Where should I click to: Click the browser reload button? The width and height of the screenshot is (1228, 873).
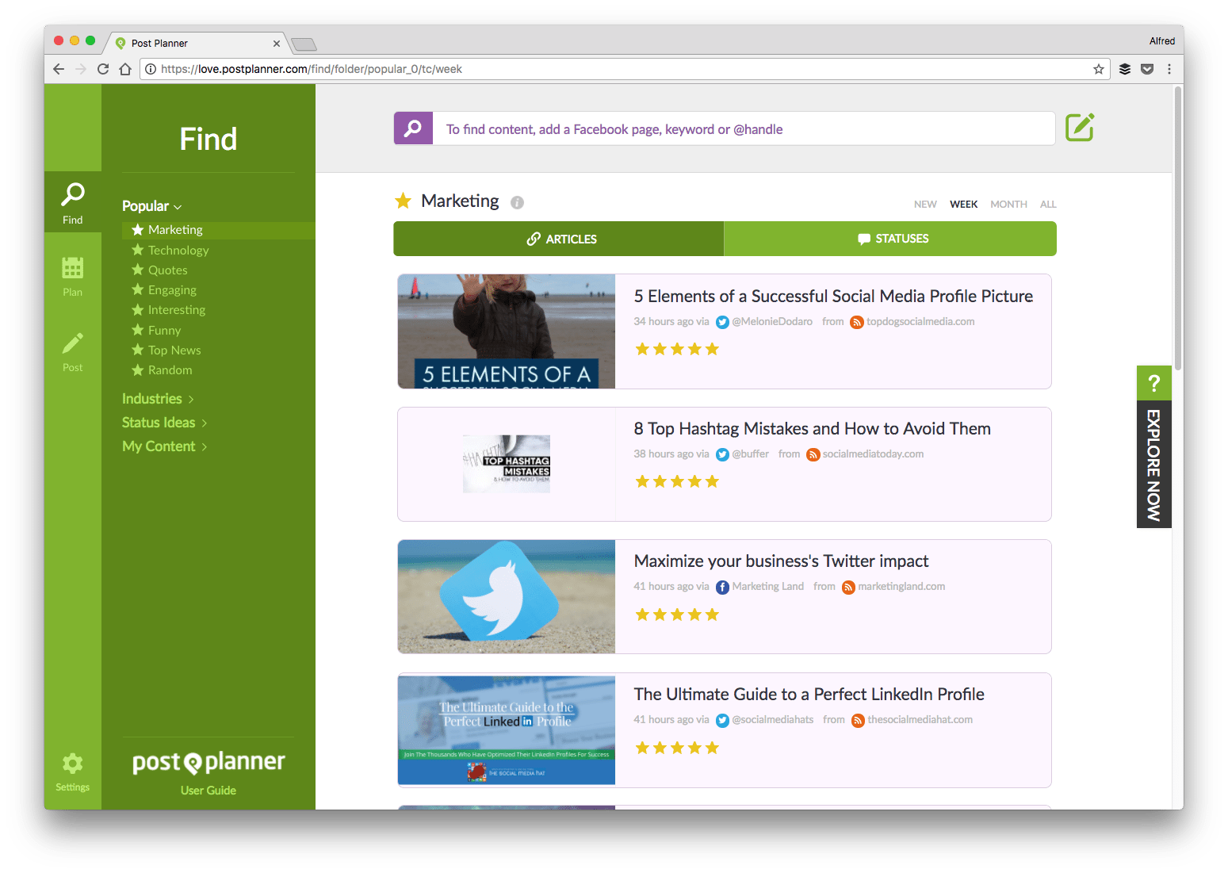click(103, 69)
